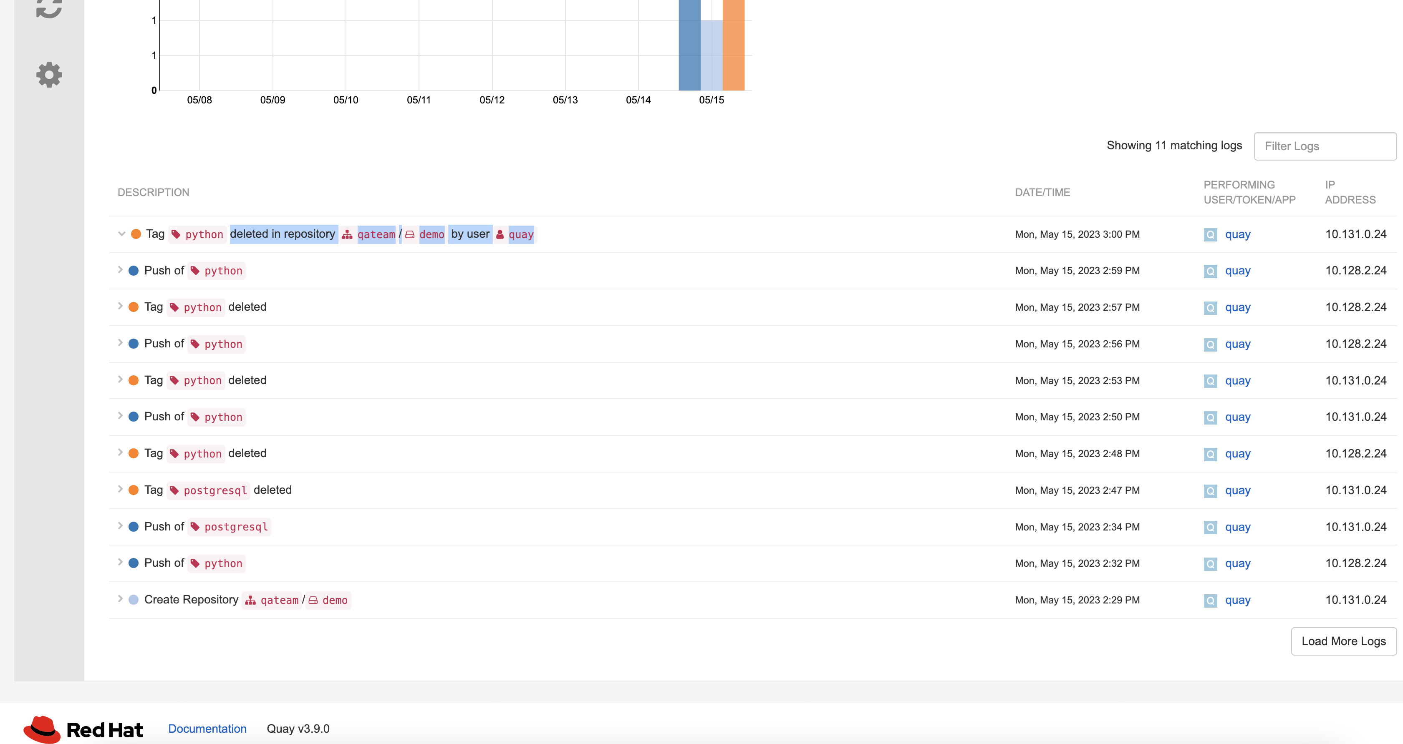Click the Load More Logs button
Image resolution: width=1403 pixels, height=744 pixels.
click(x=1343, y=641)
